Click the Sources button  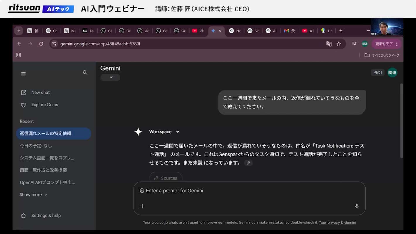(x=166, y=177)
